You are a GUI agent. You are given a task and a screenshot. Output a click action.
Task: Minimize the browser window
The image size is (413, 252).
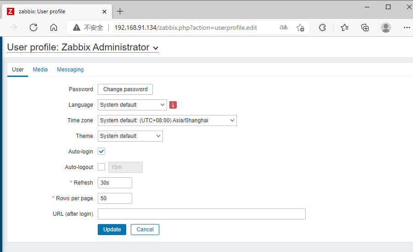pos(367,7)
